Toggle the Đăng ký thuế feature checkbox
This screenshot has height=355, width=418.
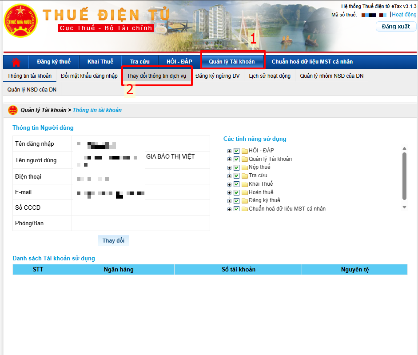pyautogui.click(x=236, y=201)
